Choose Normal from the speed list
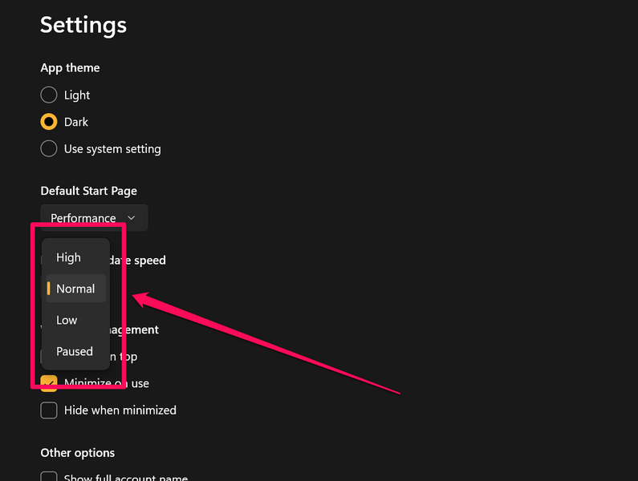This screenshot has width=638, height=481. pyautogui.click(x=75, y=289)
